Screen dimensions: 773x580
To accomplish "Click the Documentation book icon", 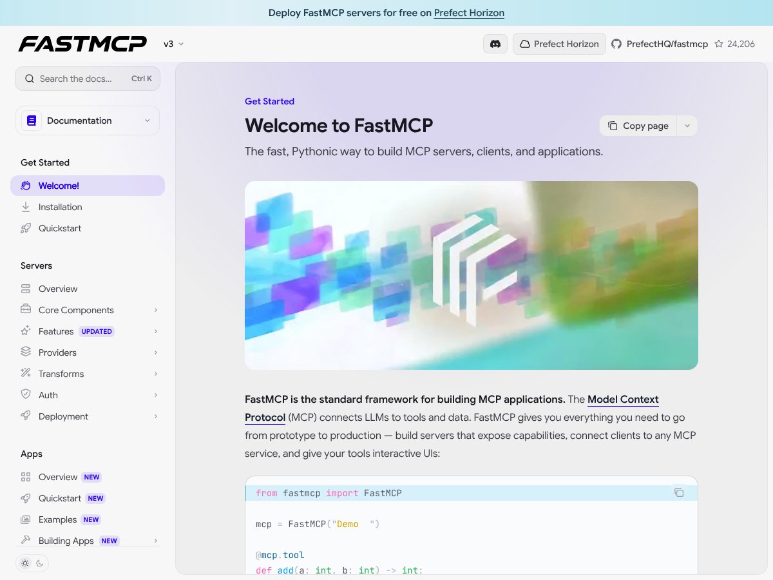I will point(31,121).
